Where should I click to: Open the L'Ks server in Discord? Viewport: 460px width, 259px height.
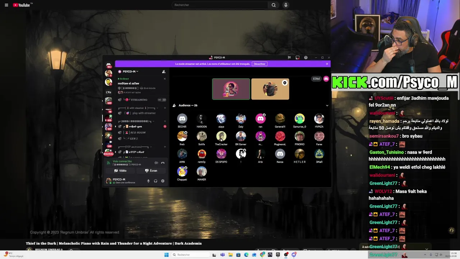coord(108,92)
